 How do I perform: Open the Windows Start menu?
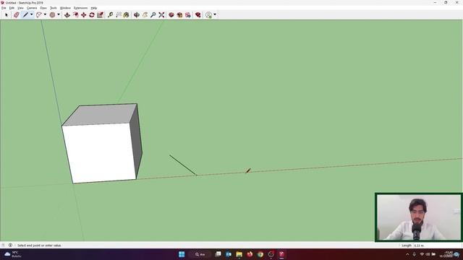[x=182, y=254]
